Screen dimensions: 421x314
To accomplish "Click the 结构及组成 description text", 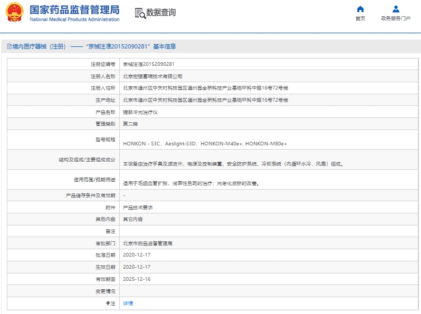I will coord(233,164).
